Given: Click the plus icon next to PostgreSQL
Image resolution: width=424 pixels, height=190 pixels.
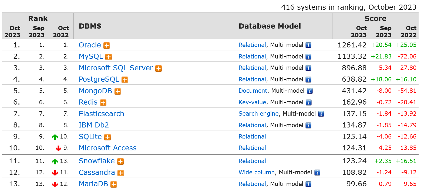Looking at the screenshot, I should click(x=125, y=80).
